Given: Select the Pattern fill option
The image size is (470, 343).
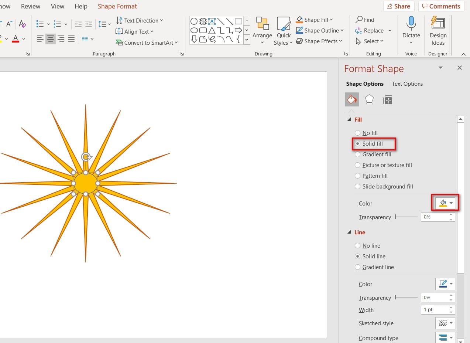Looking at the screenshot, I should pos(371,176).
